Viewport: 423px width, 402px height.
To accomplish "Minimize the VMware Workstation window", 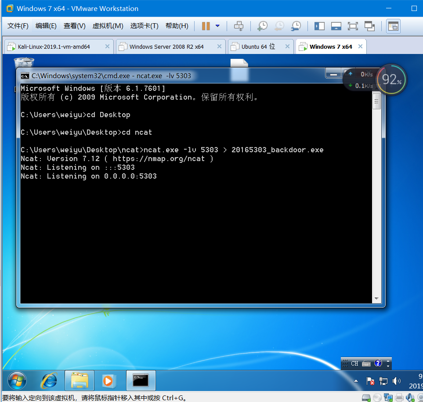I will click(x=388, y=8).
